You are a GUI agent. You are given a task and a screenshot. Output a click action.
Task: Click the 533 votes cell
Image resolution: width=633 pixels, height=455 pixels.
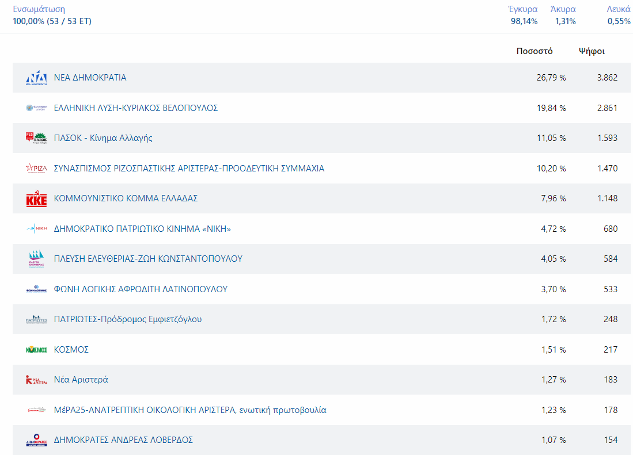point(611,289)
